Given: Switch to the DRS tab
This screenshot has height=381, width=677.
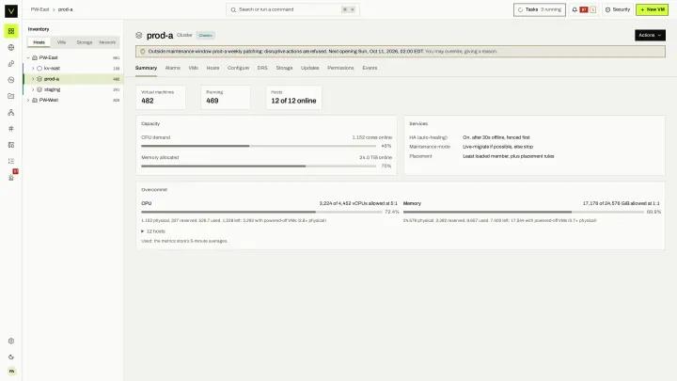Looking at the screenshot, I should [262, 68].
